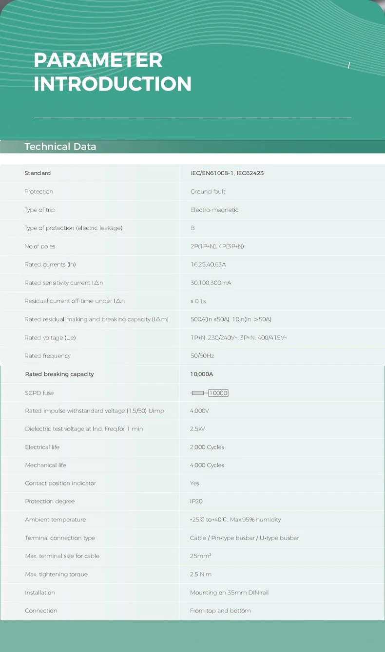Click the PARAMETER INTRODUCTION heading
Image resolution: width=385 pixels, height=652 pixels.
point(113,72)
